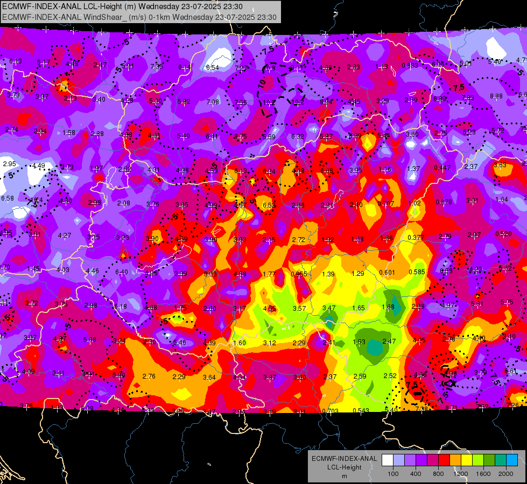Click the wind shear value '5.59'
The height and width of the screenshot is (484, 527).
click(269, 137)
